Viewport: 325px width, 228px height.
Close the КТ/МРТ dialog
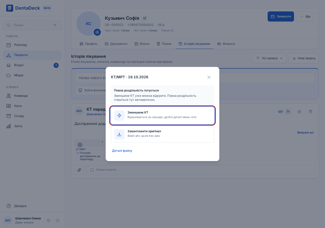click(x=209, y=77)
